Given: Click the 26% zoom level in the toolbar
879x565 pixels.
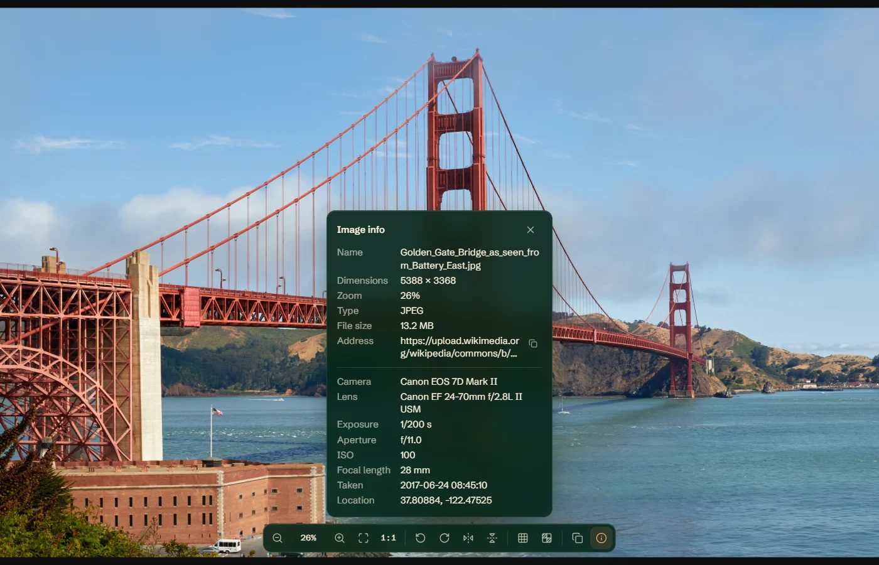Looking at the screenshot, I should [308, 538].
